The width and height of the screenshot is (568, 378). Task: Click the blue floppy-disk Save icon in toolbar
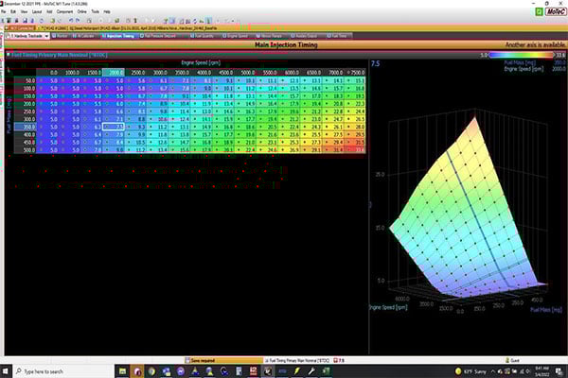[25, 21]
